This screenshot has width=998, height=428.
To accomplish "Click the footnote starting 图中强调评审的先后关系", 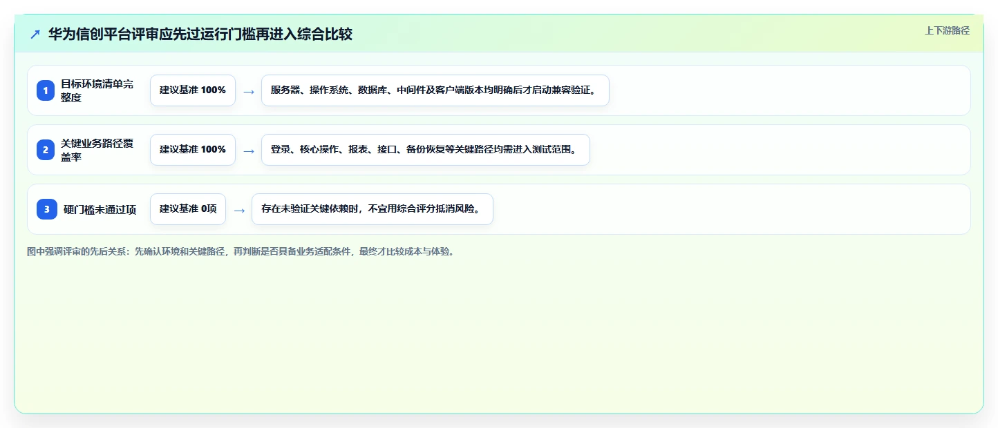I will pos(241,251).
